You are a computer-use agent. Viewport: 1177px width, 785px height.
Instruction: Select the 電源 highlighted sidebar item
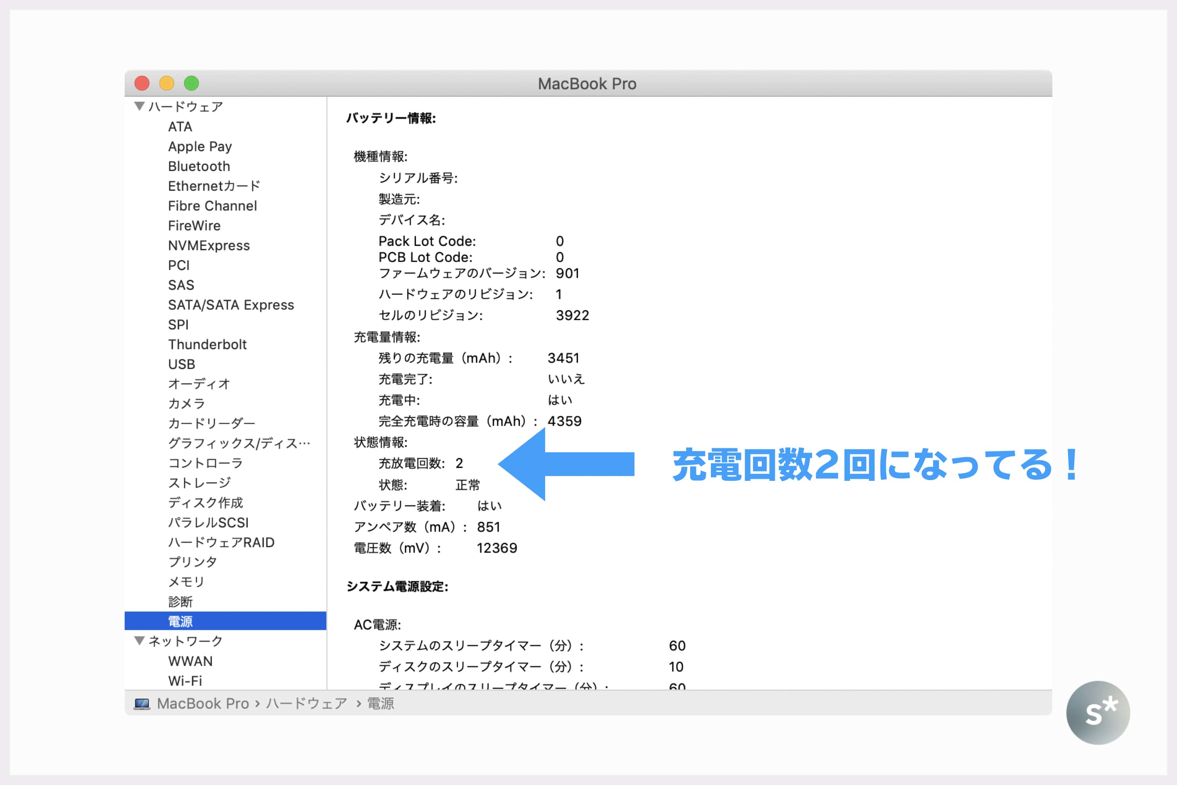point(180,621)
